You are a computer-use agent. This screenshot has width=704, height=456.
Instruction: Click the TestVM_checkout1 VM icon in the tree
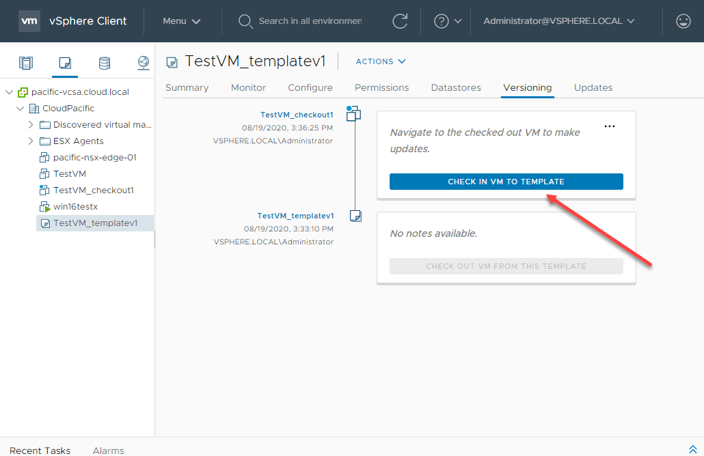(x=44, y=190)
